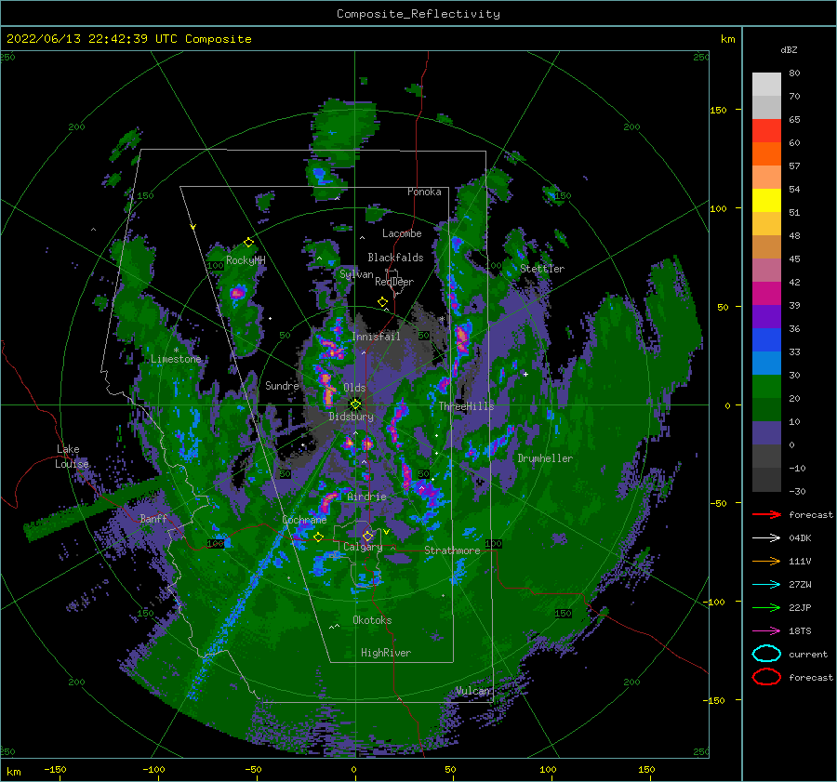Image resolution: width=837 pixels, height=782 pixels.
Task: Click the Sundre city label
Action: [x=282, y=385]
